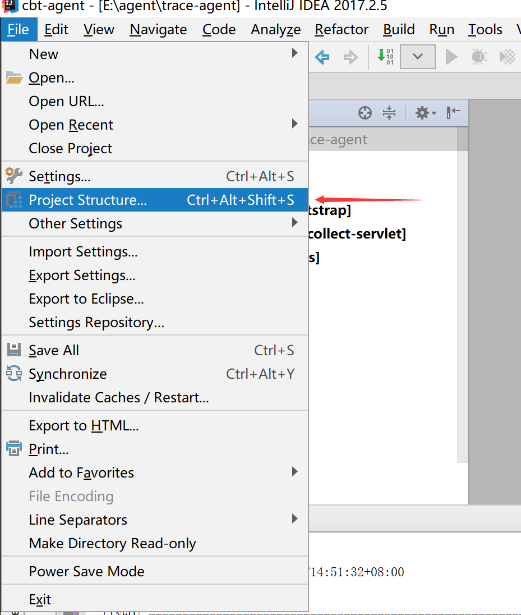Open the Analyze menu

pyautogui.click(x=275, y=29)
